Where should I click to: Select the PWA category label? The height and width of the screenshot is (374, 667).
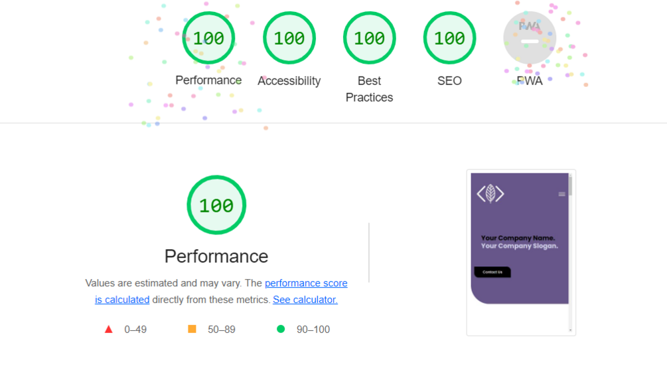pos(530,81)
